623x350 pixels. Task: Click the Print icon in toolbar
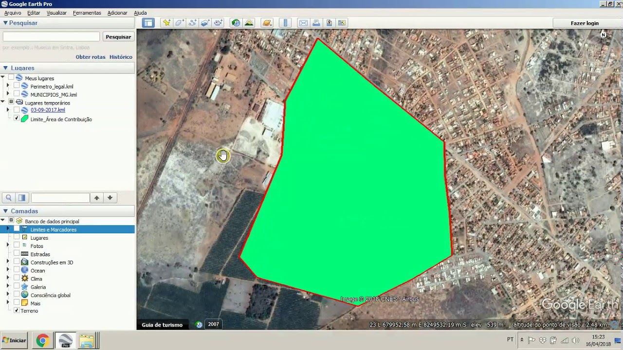[x=316, y=23]
